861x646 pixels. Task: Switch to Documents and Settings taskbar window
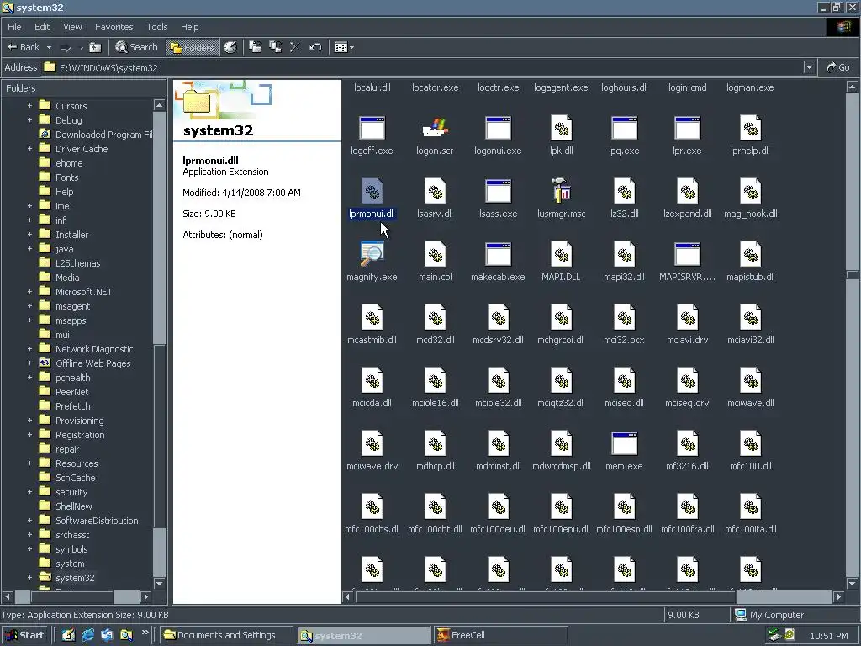(x=225, y=635)
